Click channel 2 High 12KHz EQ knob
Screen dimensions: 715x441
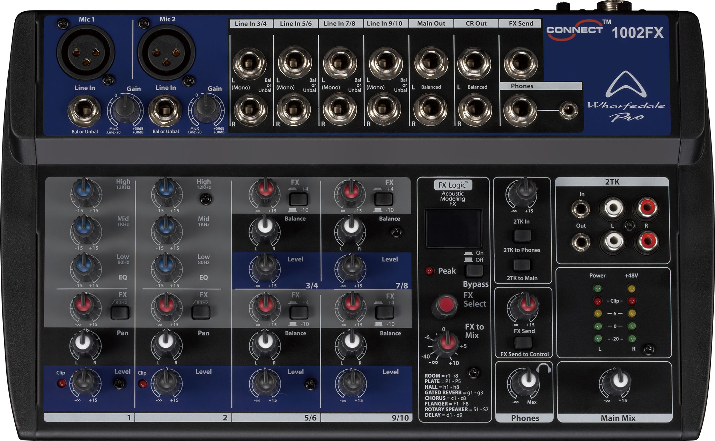pyautogui.click(x=167, y=192)
